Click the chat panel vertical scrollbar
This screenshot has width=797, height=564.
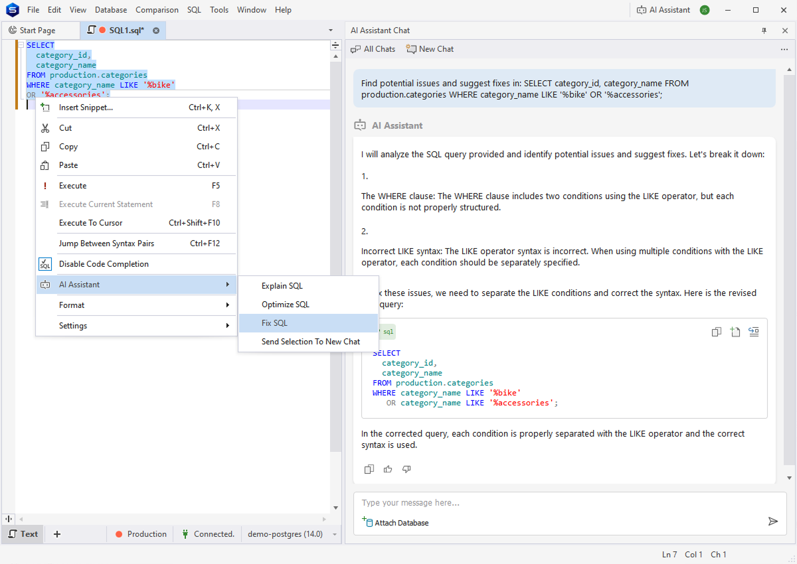[x=789, y=265]
